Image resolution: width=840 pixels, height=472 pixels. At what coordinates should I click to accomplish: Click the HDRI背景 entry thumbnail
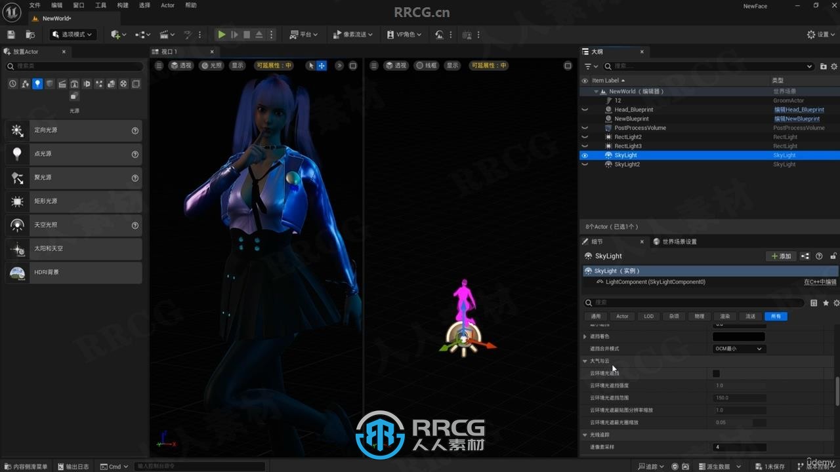[x=18, y=273]
